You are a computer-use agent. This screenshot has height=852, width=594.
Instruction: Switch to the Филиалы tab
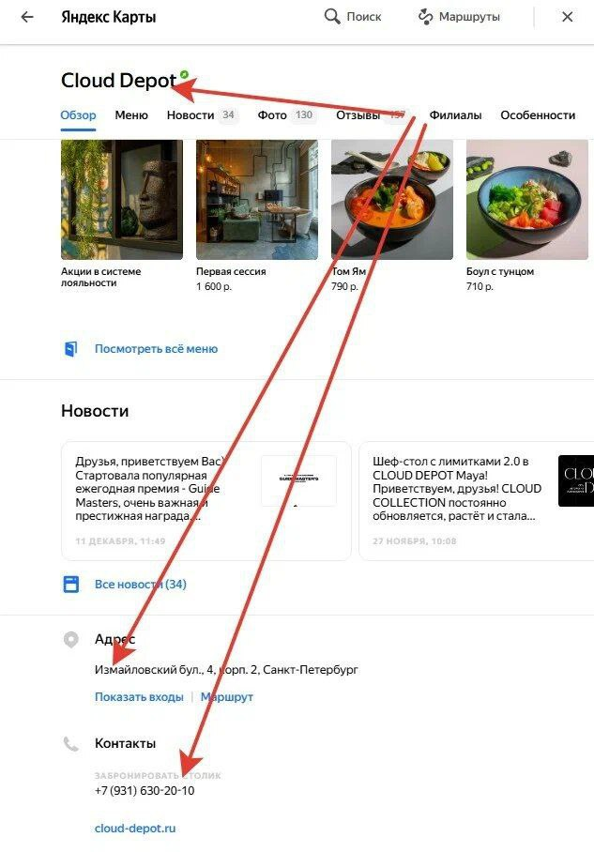(455, 115)
